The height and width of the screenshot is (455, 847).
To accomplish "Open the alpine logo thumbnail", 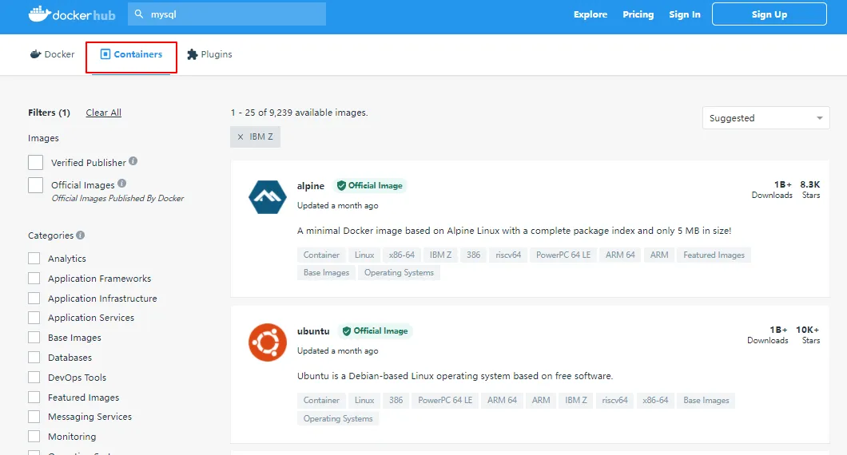I will point(268,197).
